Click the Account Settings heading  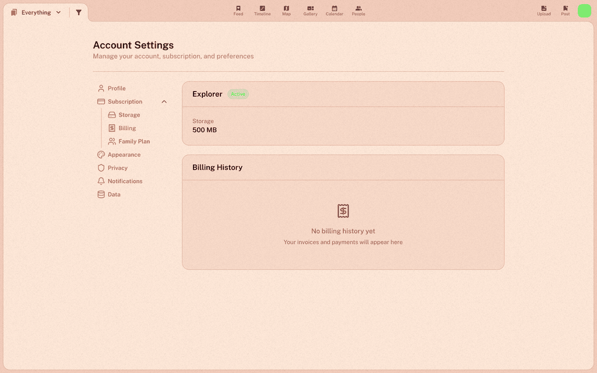click(134, 45)
